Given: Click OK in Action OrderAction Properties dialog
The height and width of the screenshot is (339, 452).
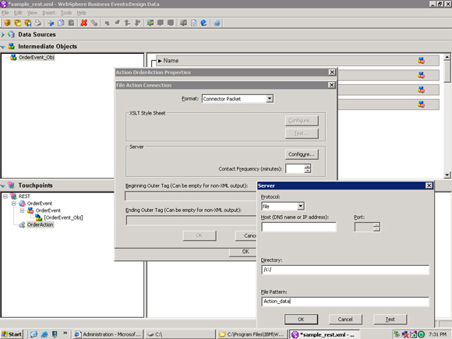Looking at the screenshot, I should point(243,252).
